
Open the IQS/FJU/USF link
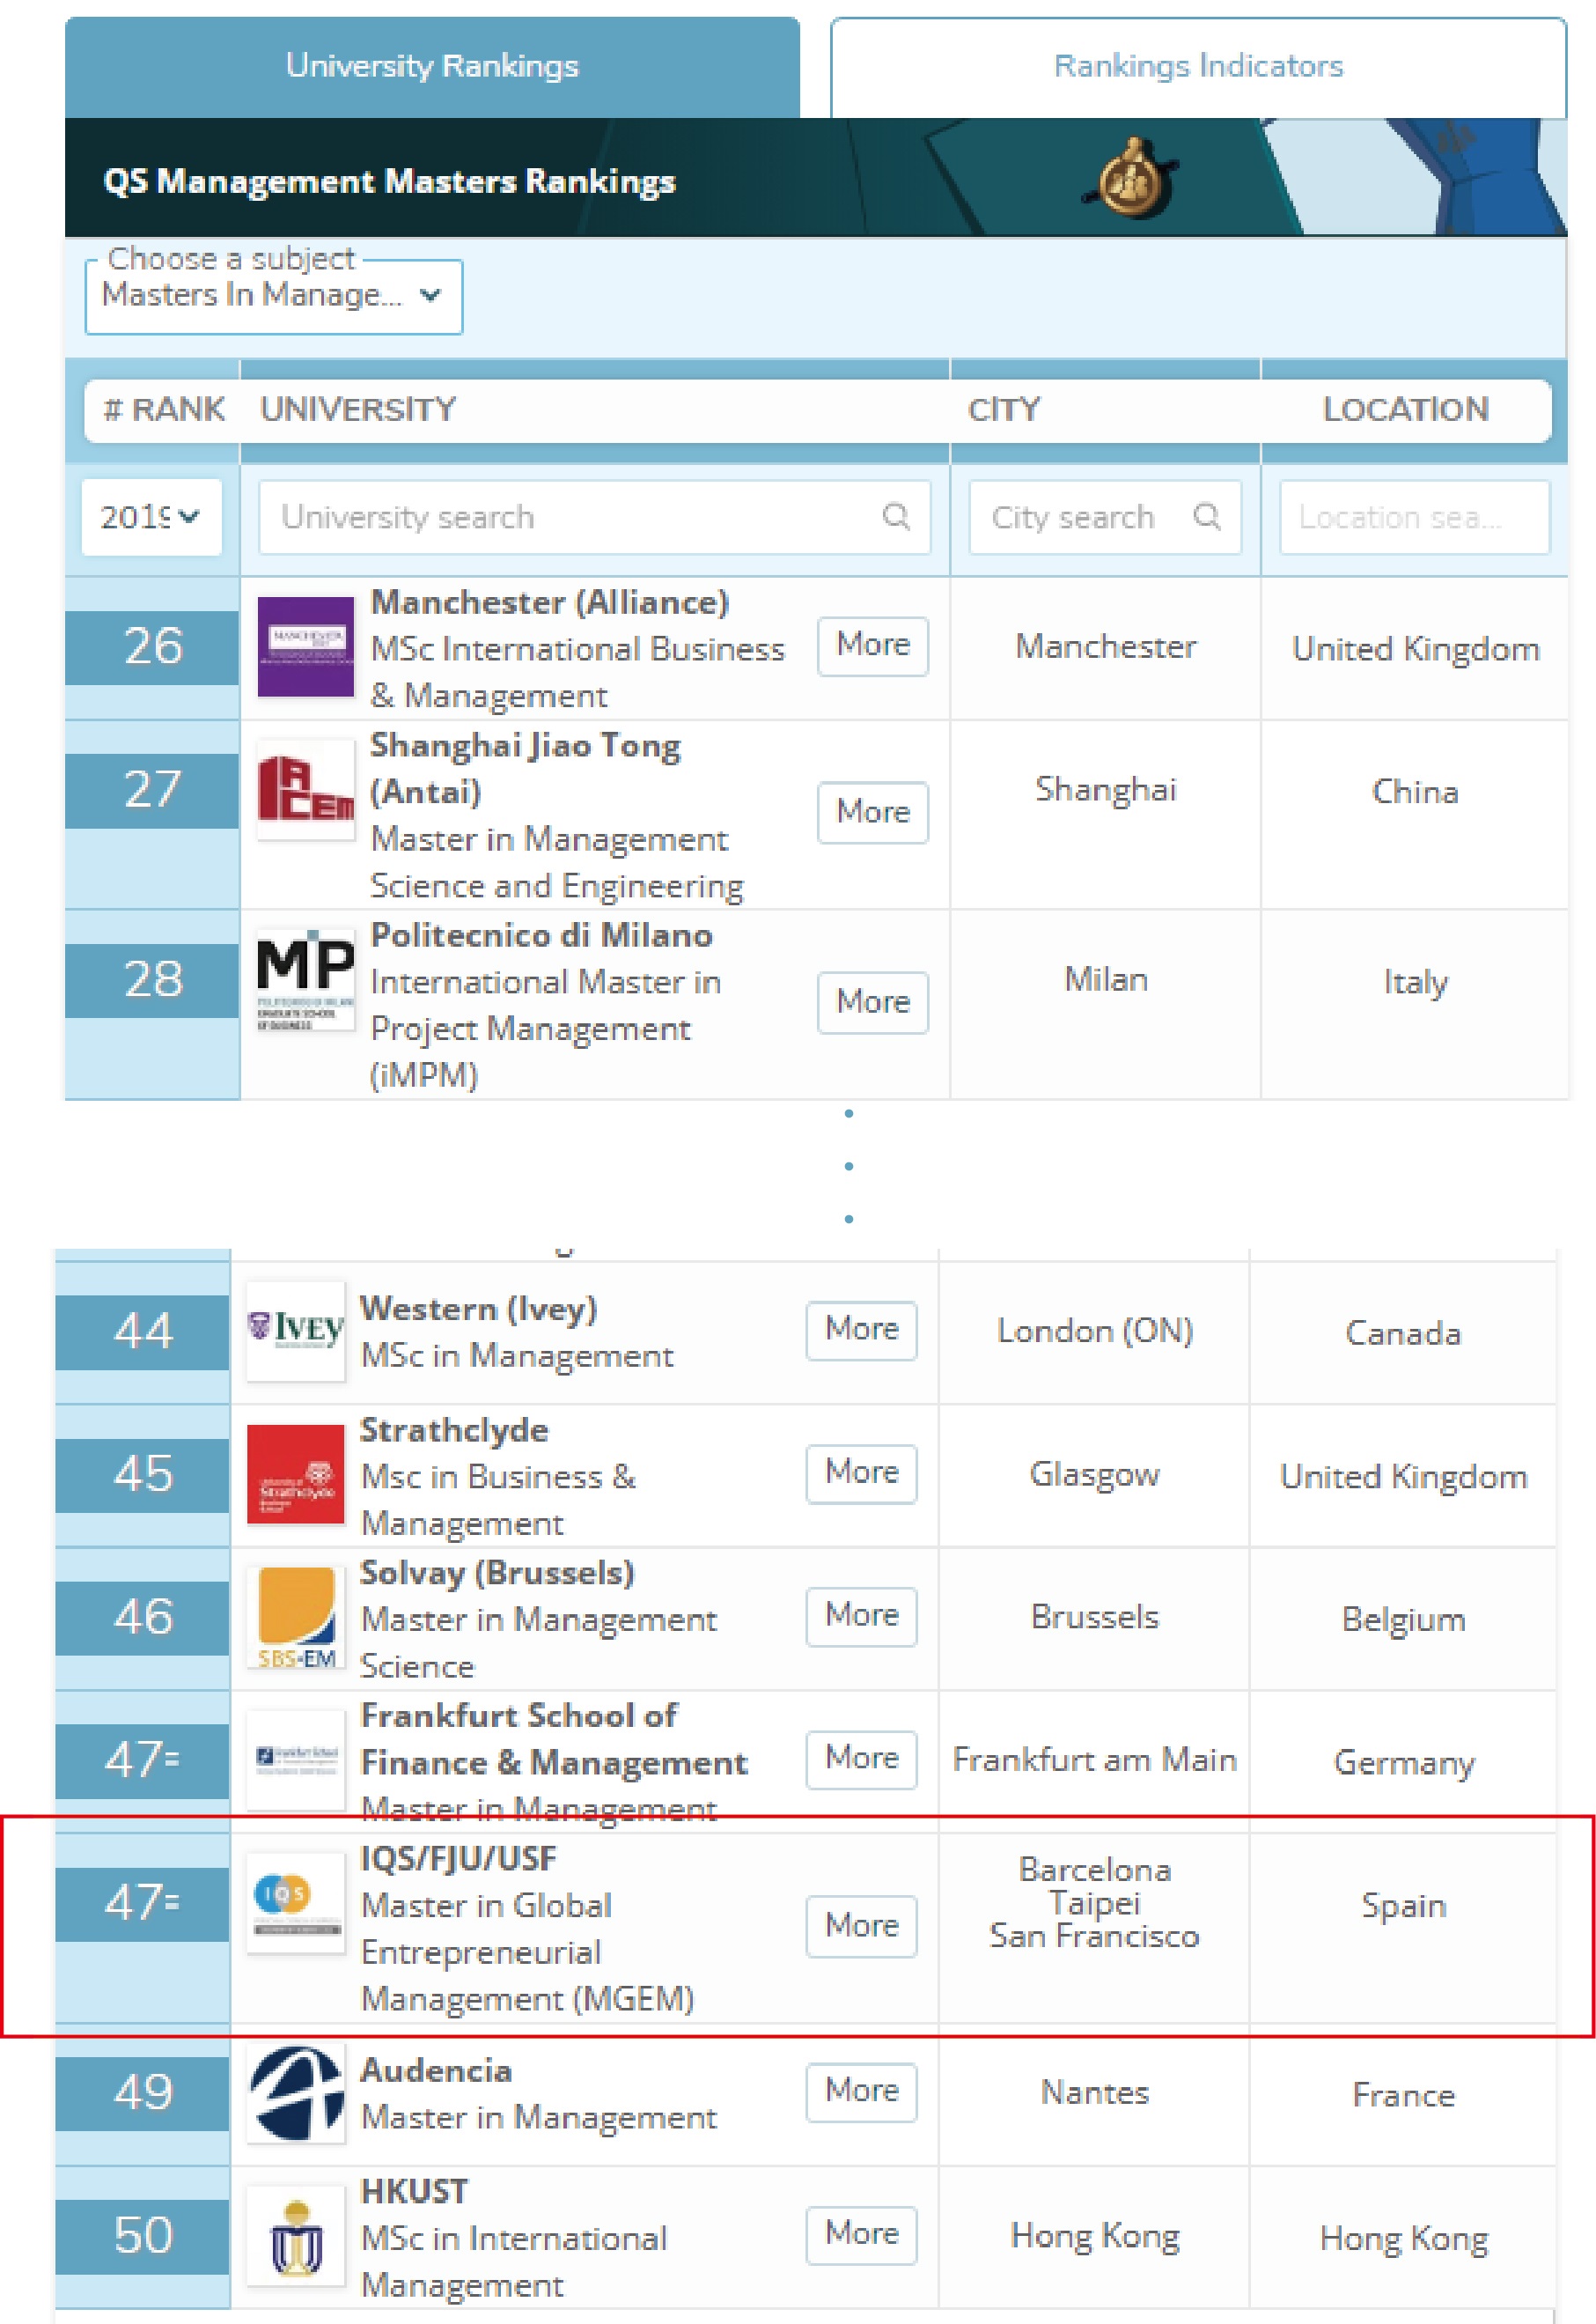click(x=458, y=1860)
